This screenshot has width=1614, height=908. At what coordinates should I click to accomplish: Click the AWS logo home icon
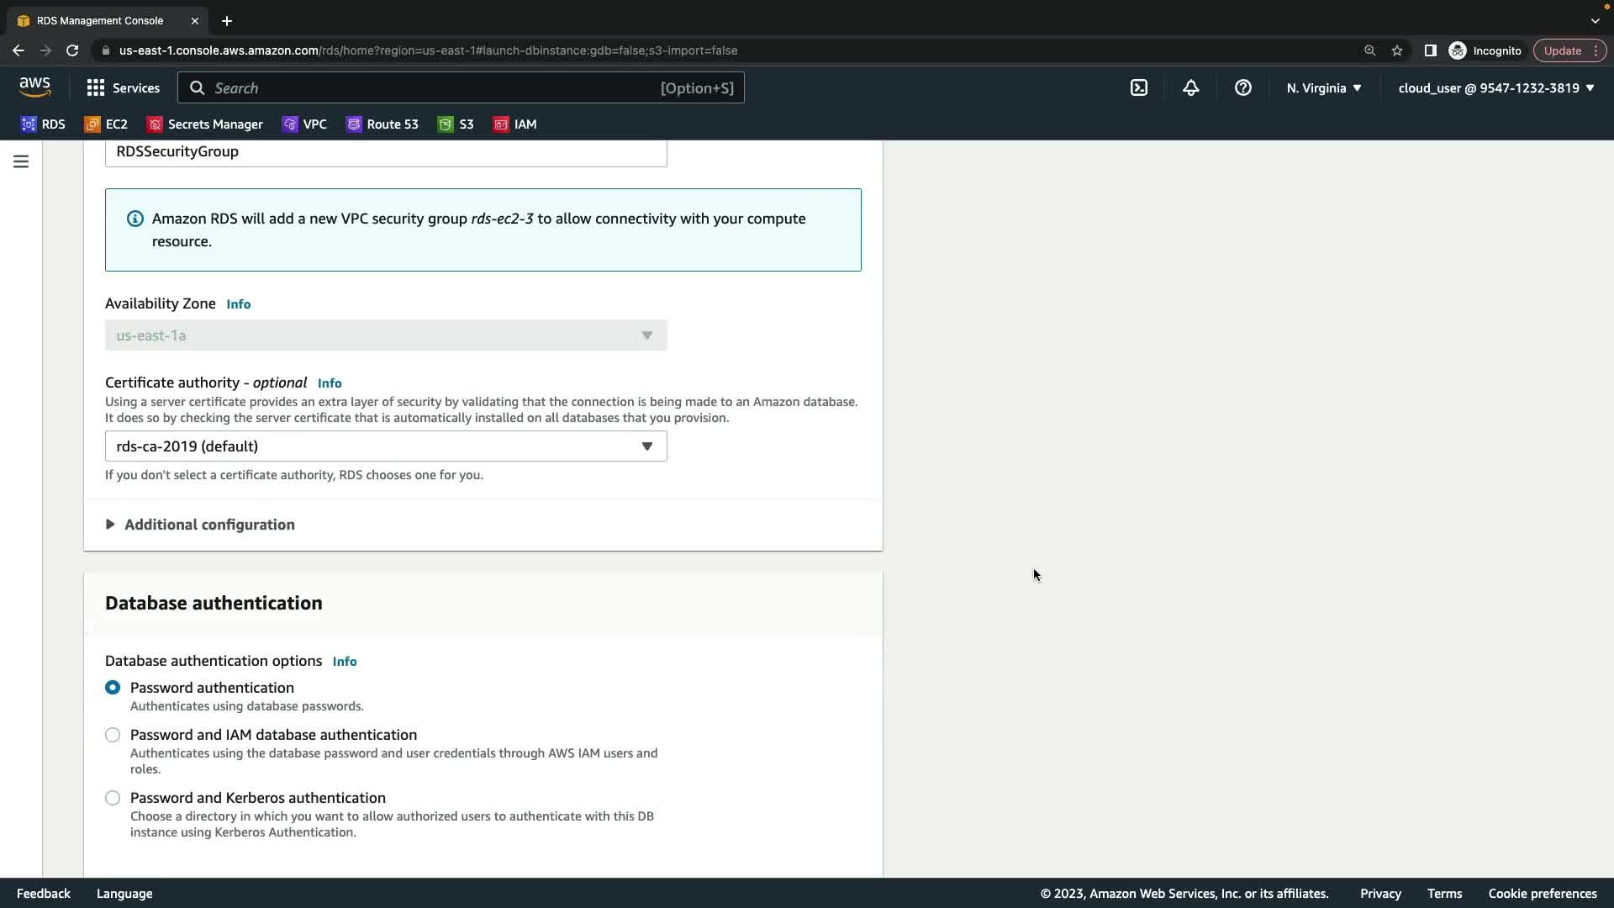[x=34, y=87]
